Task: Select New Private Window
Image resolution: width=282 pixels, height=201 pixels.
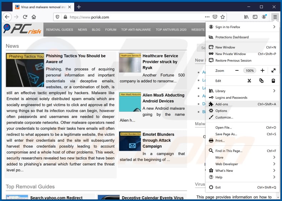Action: pyautogui.click(x=242, y=54)
